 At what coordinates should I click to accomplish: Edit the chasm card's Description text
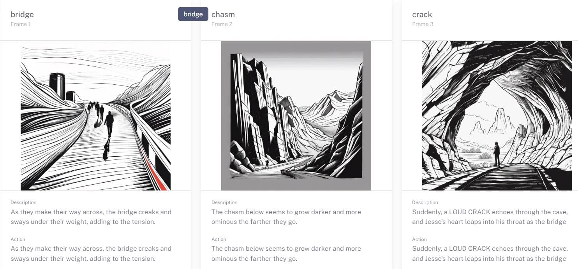tap(286, 217)
